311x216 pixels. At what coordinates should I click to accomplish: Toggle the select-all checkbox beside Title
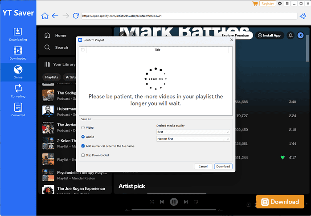(x=82, y=50)
